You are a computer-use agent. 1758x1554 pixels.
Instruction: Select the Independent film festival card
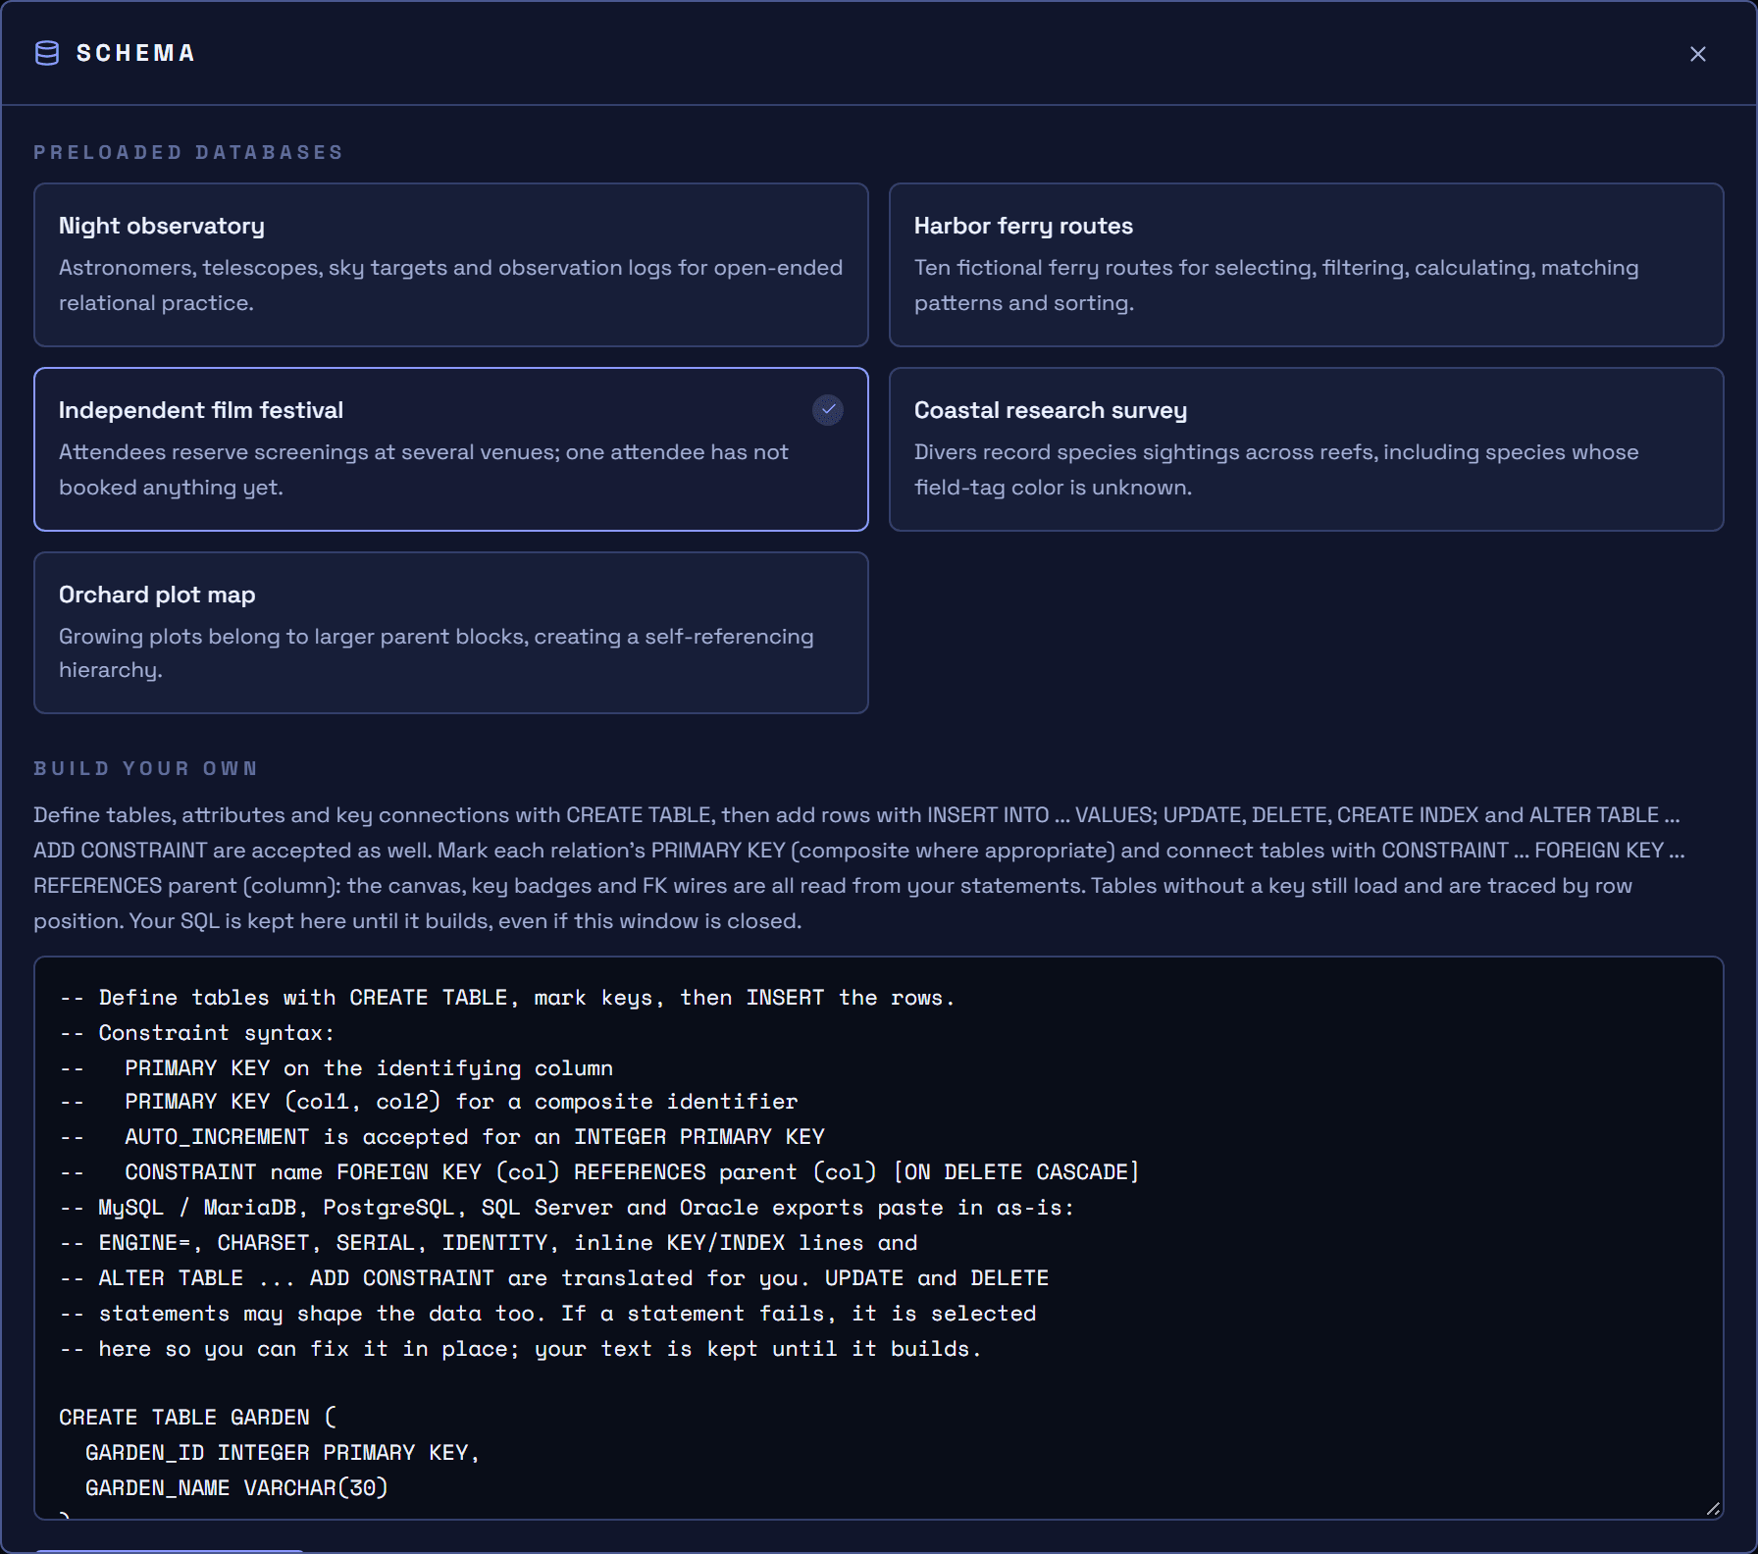pyautogui.click(x=451, y=449)
